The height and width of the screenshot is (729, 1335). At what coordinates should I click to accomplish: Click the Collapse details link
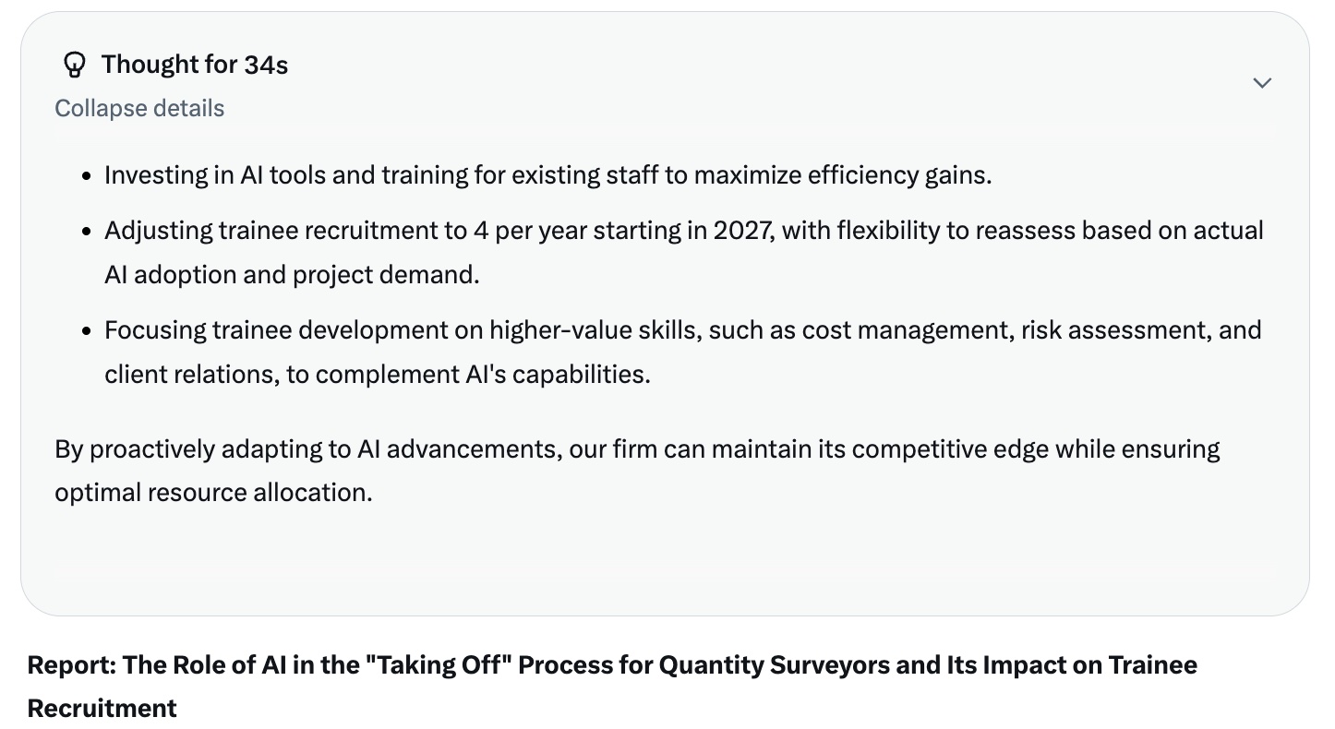click(139, 108)
